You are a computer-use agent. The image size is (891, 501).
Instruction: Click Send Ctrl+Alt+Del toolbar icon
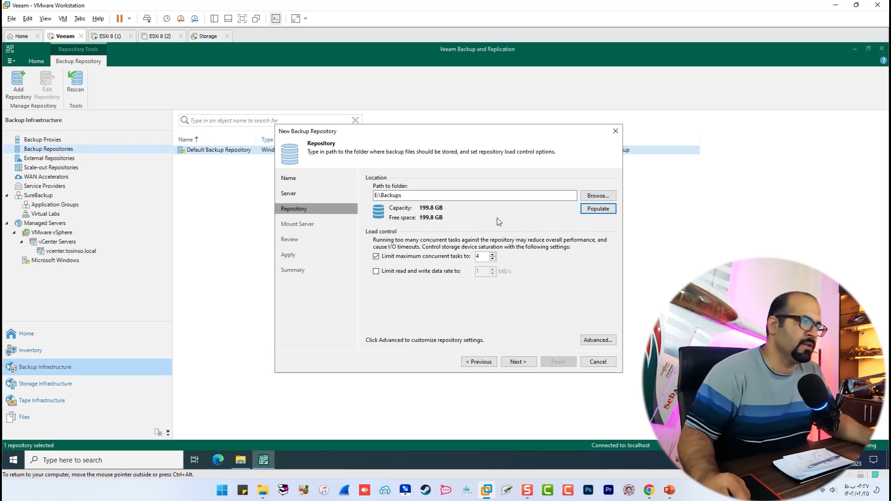point(147,19)
